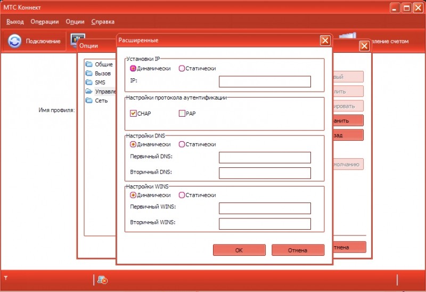Click the open Управление folder icon
Screen dimensions: 426x292
[89, 91]
